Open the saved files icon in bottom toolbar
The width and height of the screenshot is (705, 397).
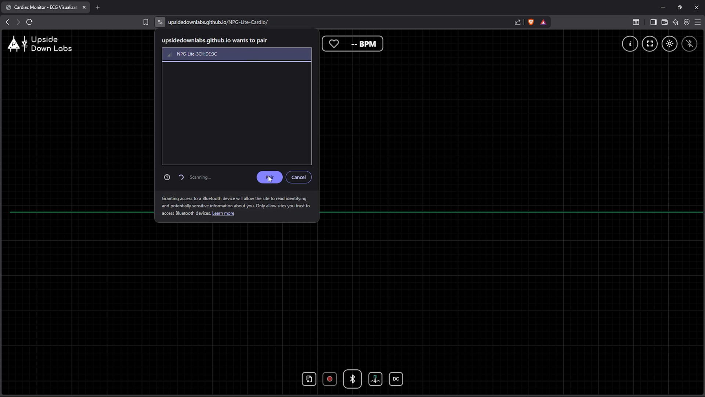[309, 379]
